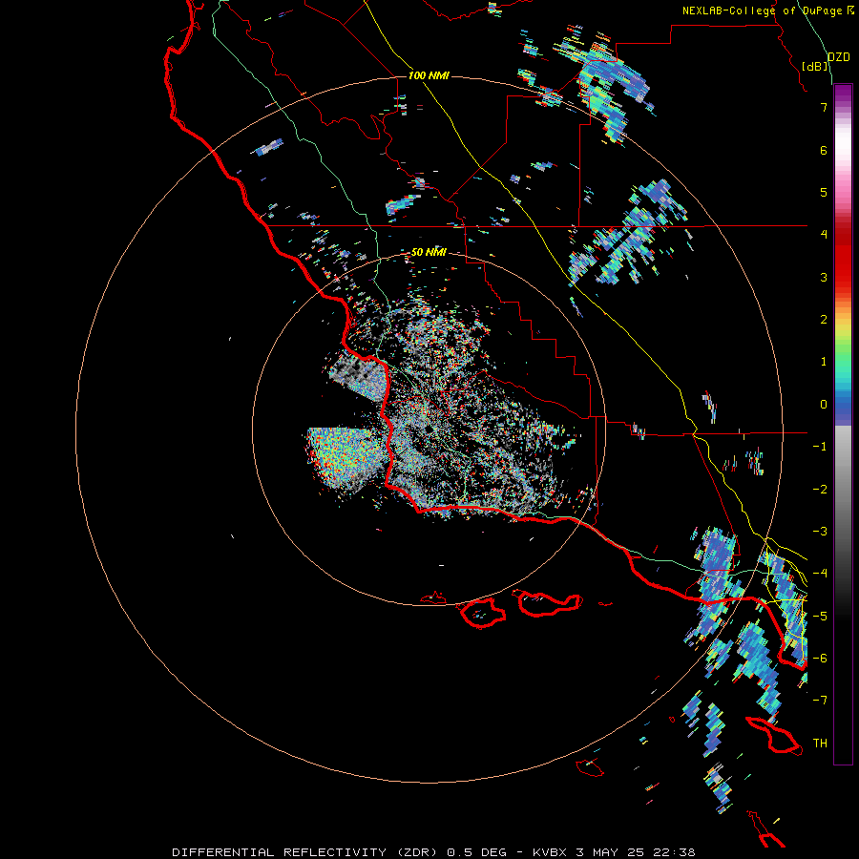Click the -6 value on the scale
The image size is (859, 859).
click(x=820, y=659)
